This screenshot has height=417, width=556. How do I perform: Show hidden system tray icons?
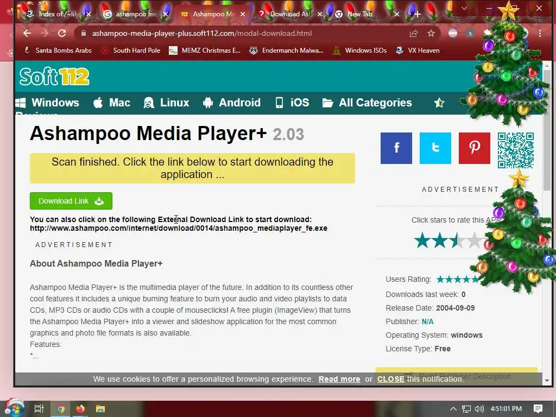pos(453,409)
